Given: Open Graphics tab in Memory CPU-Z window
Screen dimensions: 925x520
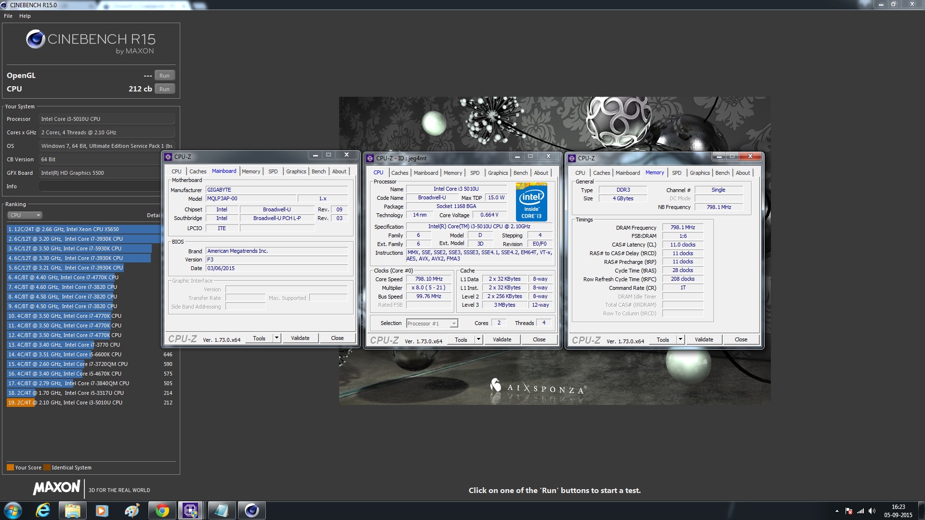Looking at the screenshot, I should (700, 173).
